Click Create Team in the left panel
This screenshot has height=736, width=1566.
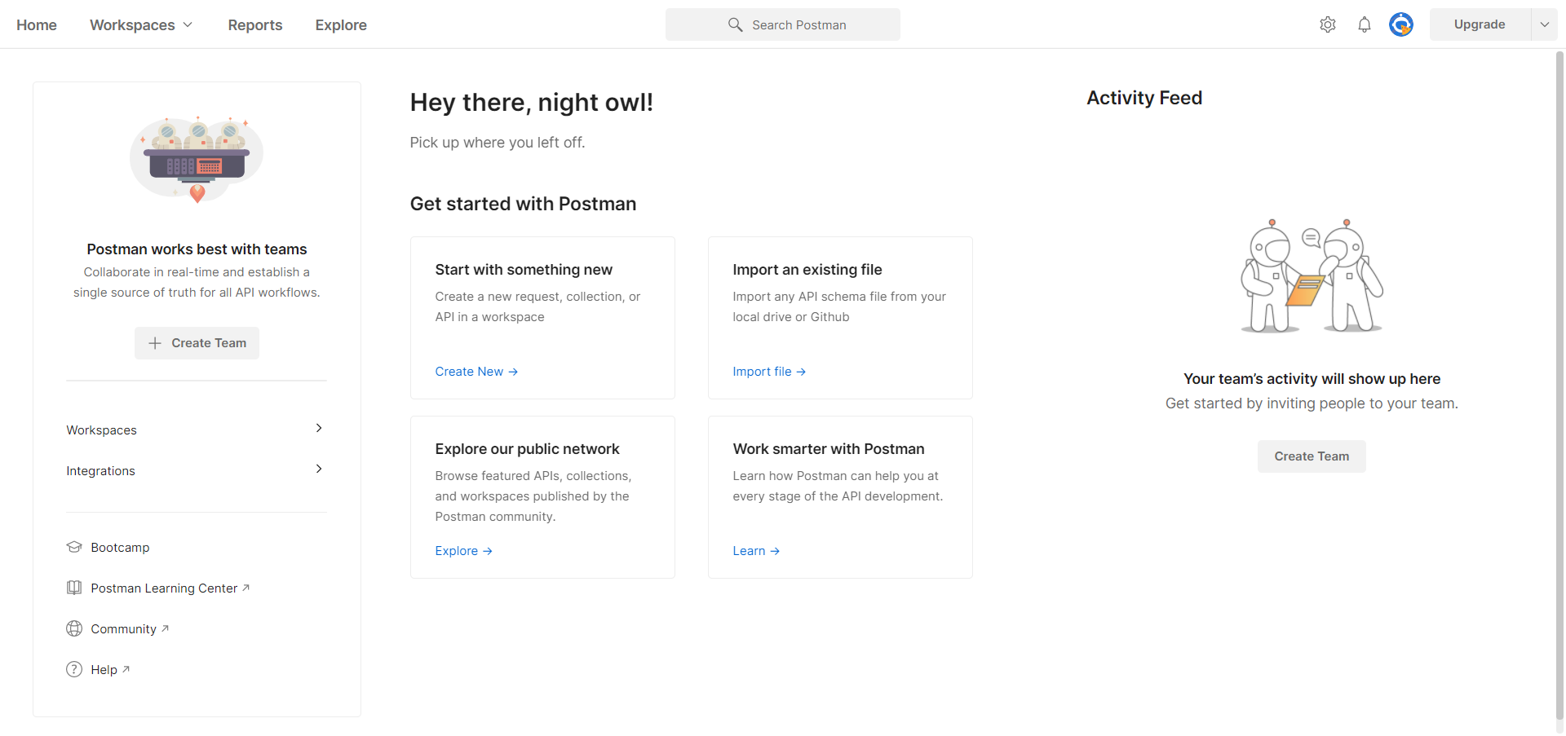[x=197, y=343]
